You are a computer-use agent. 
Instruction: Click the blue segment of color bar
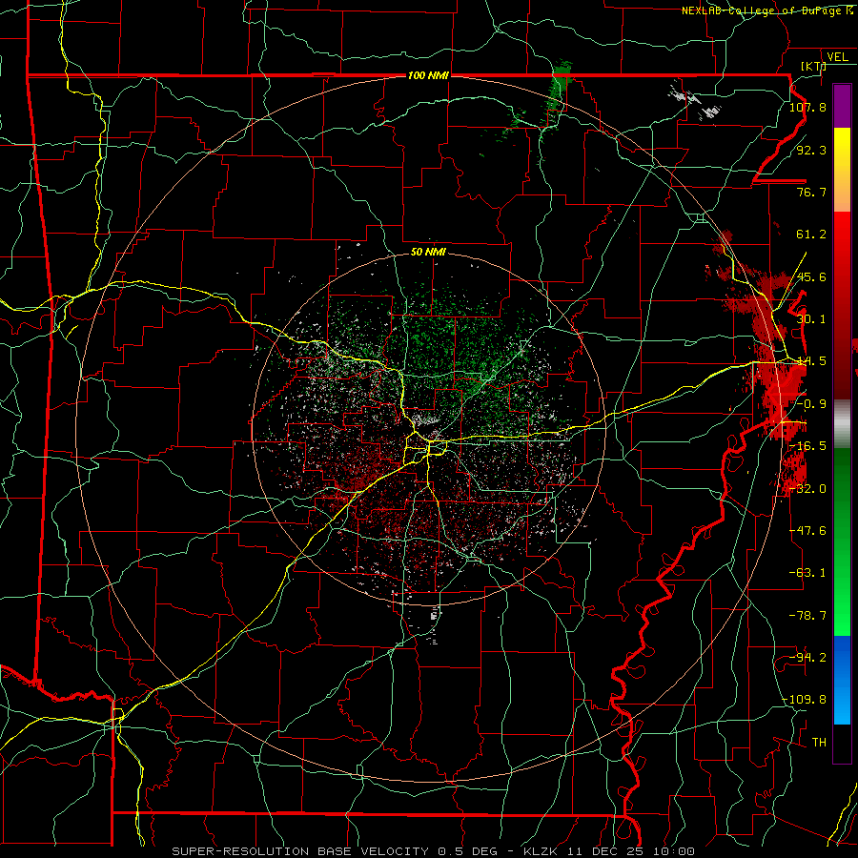pos(842,680)
